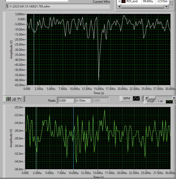Select the cursor movement crosshair tool
176x179 pixels.
(8, 99)
